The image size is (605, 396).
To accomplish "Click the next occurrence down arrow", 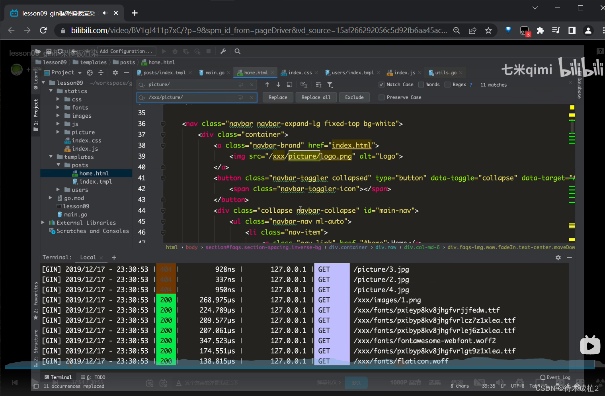I will [x=278, y=85].
